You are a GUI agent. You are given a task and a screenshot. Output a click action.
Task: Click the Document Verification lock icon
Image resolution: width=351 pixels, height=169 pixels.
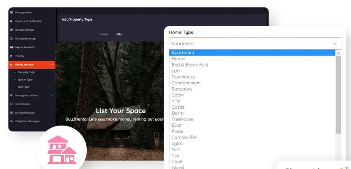[x=11, y=21]
